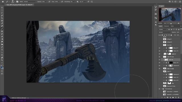Select the Healing Brush tool
The width and height of the screenshot is (182, 102).
(2, 26)
